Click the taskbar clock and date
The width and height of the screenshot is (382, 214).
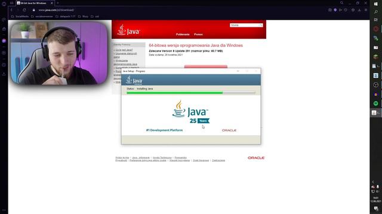(x=375, y=200)
